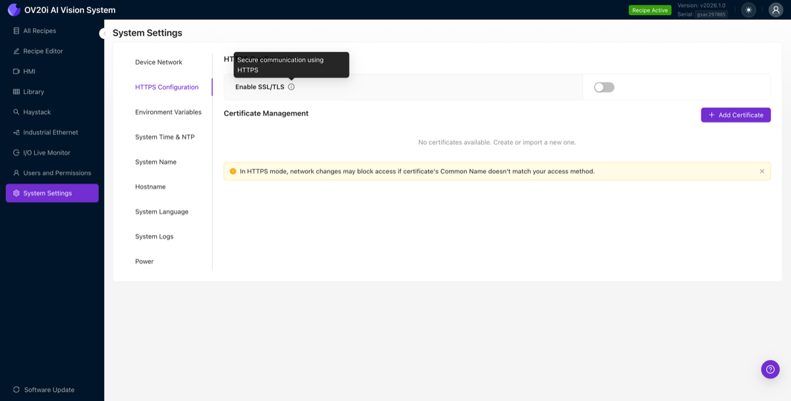791x401 pixels.
Task: Switch to Device Network settings
Action: coord(159,62)
